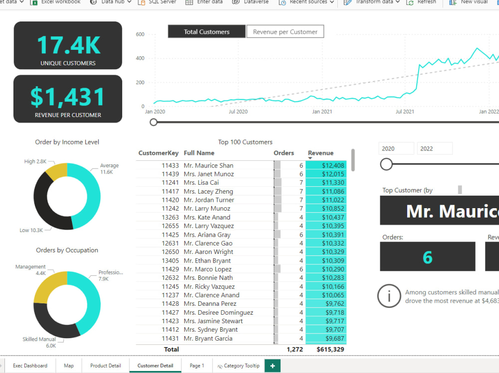This screenshot has height=373, width=499.
Task: Select row Mr. Ethan Bryant
Action: (x=241, y=261)
